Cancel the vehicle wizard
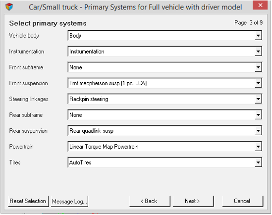Screen dimensions: 272x215 (242, 201)
